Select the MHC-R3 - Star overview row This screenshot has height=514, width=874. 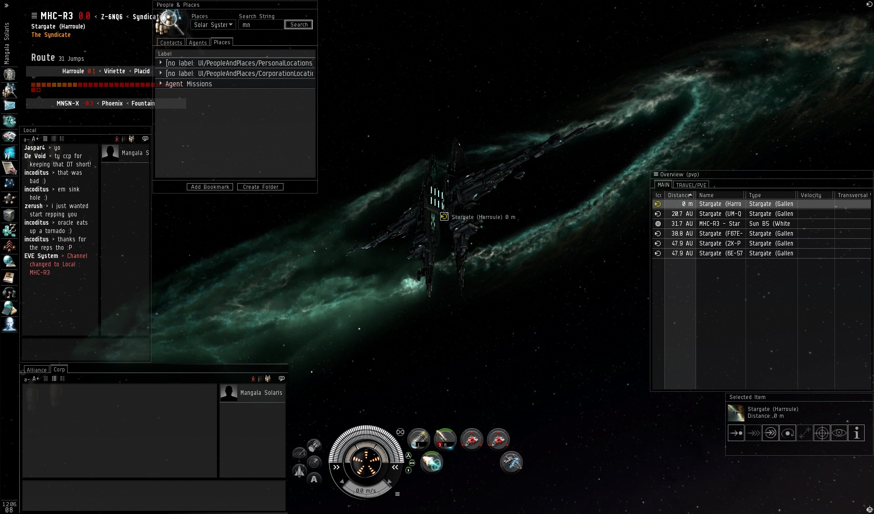pos(762,224)
